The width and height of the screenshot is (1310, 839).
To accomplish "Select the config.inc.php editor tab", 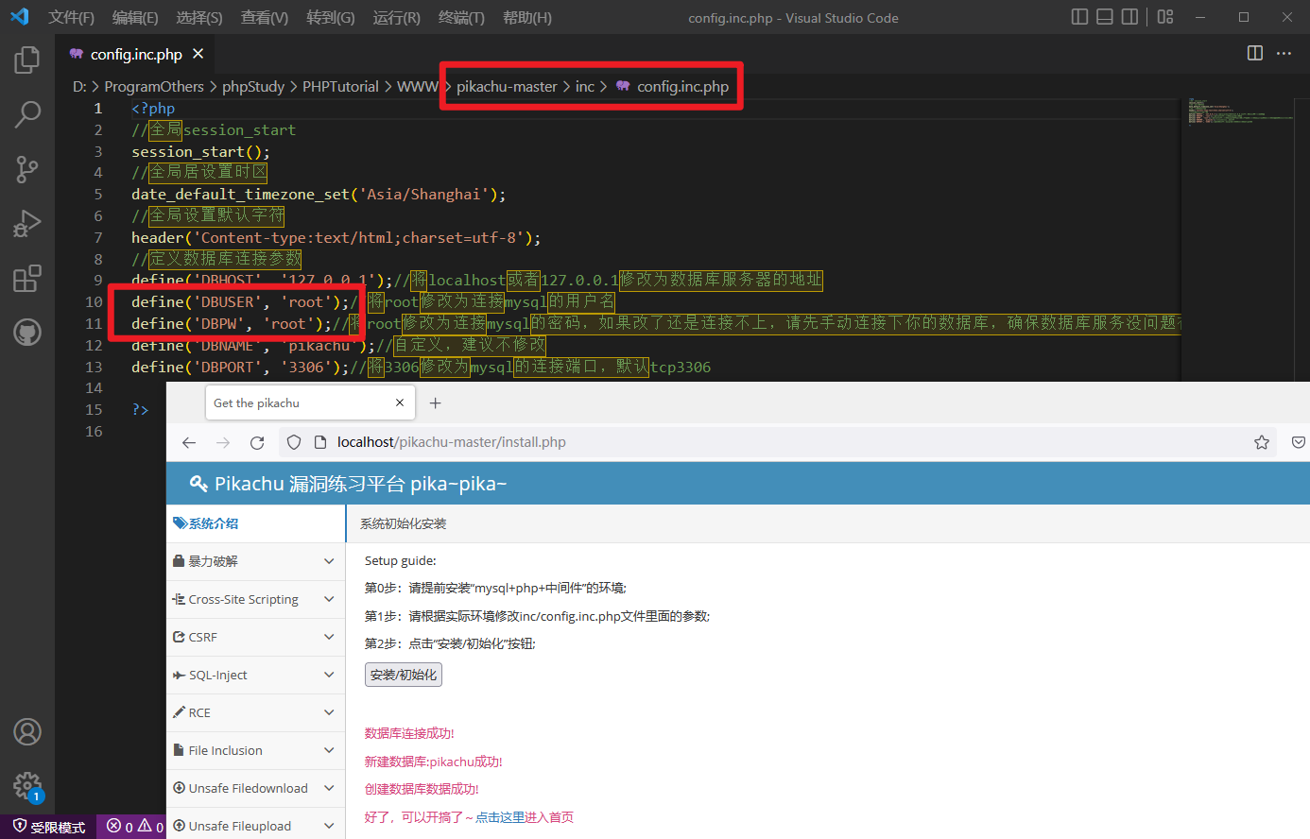I will (135, 55).
